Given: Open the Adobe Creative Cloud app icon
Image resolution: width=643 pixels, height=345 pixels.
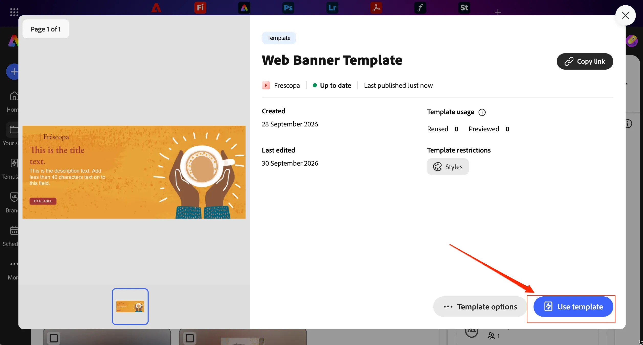Looking at the screenshot, I should 156,8.
